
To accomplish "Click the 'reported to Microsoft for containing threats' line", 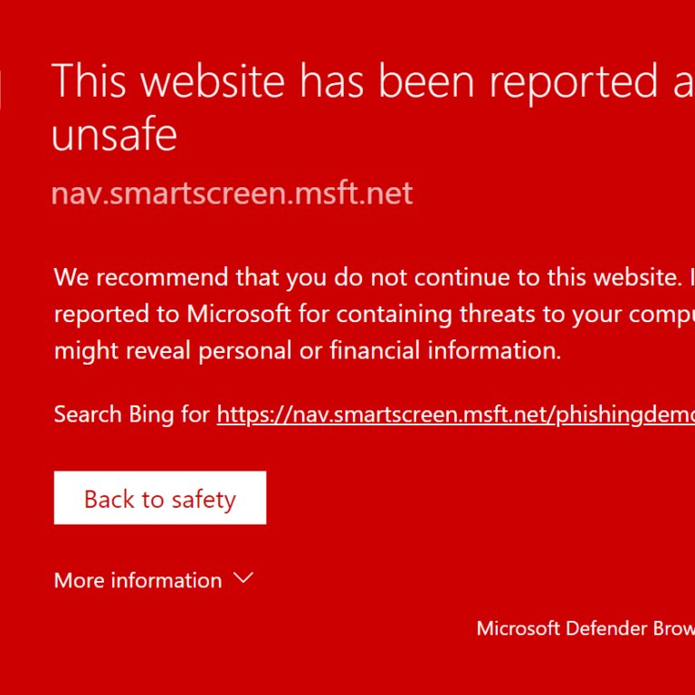I will click(x=374, y=315).
